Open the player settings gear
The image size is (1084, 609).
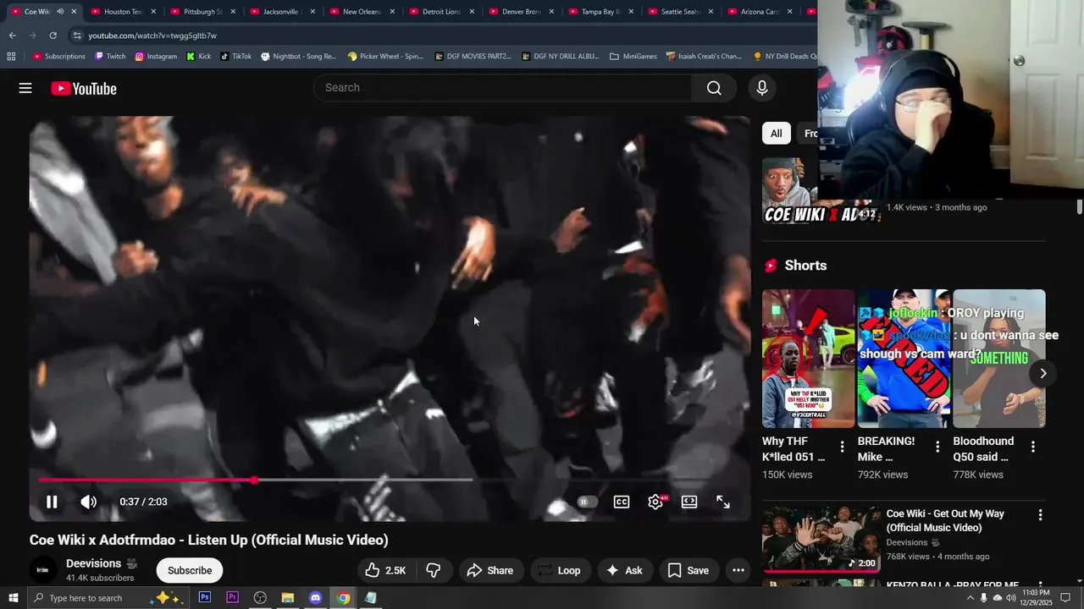pos(655,502)
